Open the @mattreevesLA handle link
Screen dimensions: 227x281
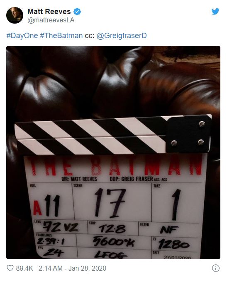[51, 20]
